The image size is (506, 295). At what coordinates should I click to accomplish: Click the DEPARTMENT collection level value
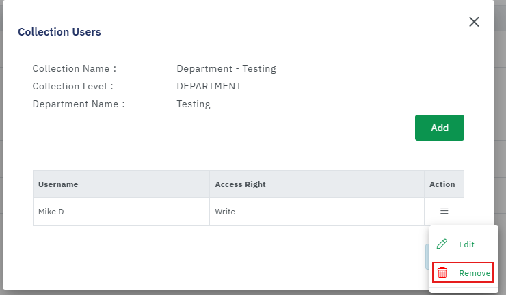point(209,86)
